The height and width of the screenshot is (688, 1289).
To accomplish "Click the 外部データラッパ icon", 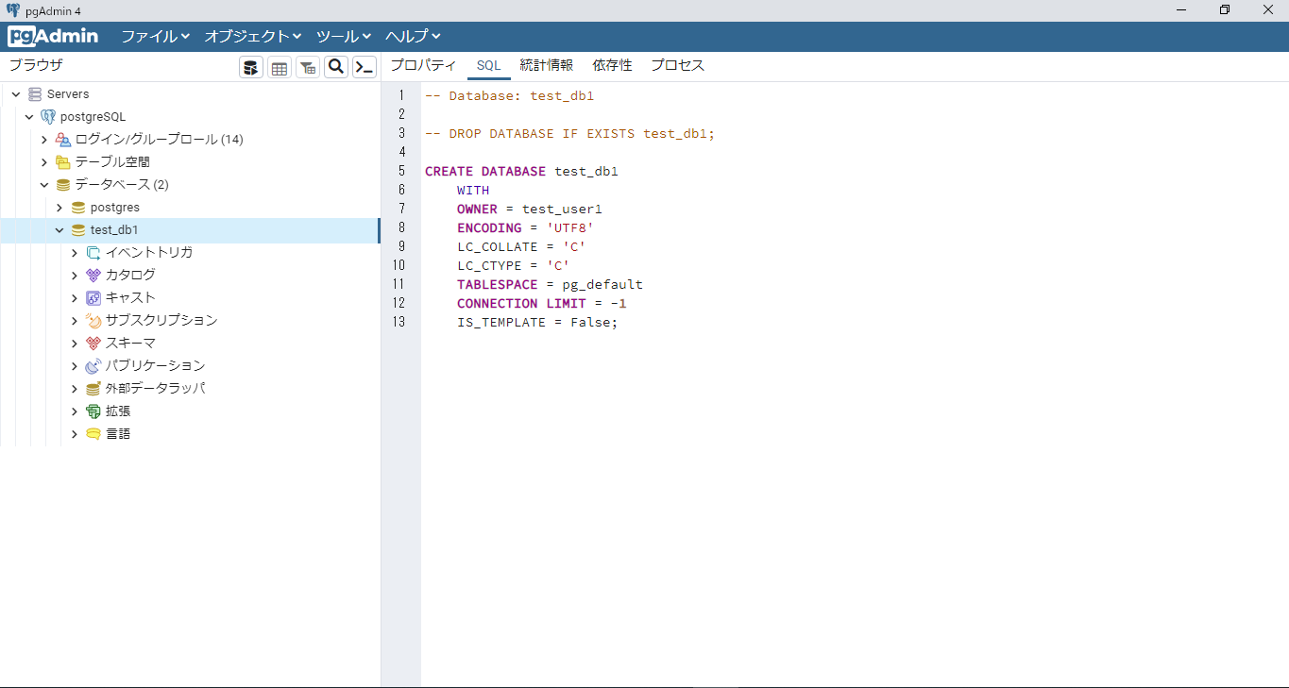I will coord(93,389).
